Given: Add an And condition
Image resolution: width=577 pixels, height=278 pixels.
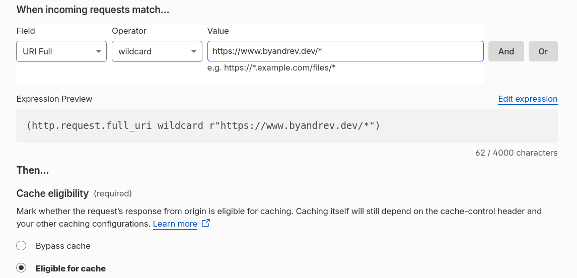Looking at the screenshot, I should click(506, 51).
